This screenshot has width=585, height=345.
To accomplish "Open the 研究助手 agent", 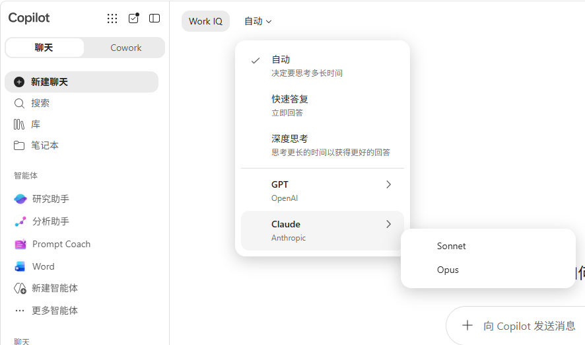I will tap(82, 199).
